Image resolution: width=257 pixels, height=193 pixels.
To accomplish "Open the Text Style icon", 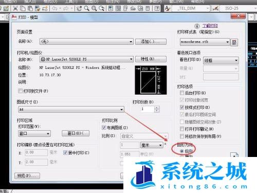I will (168, 8).
